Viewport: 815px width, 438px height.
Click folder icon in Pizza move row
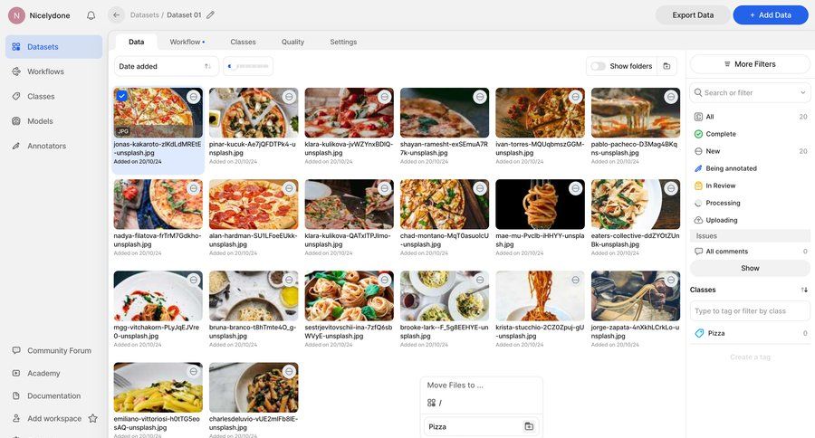529,426
